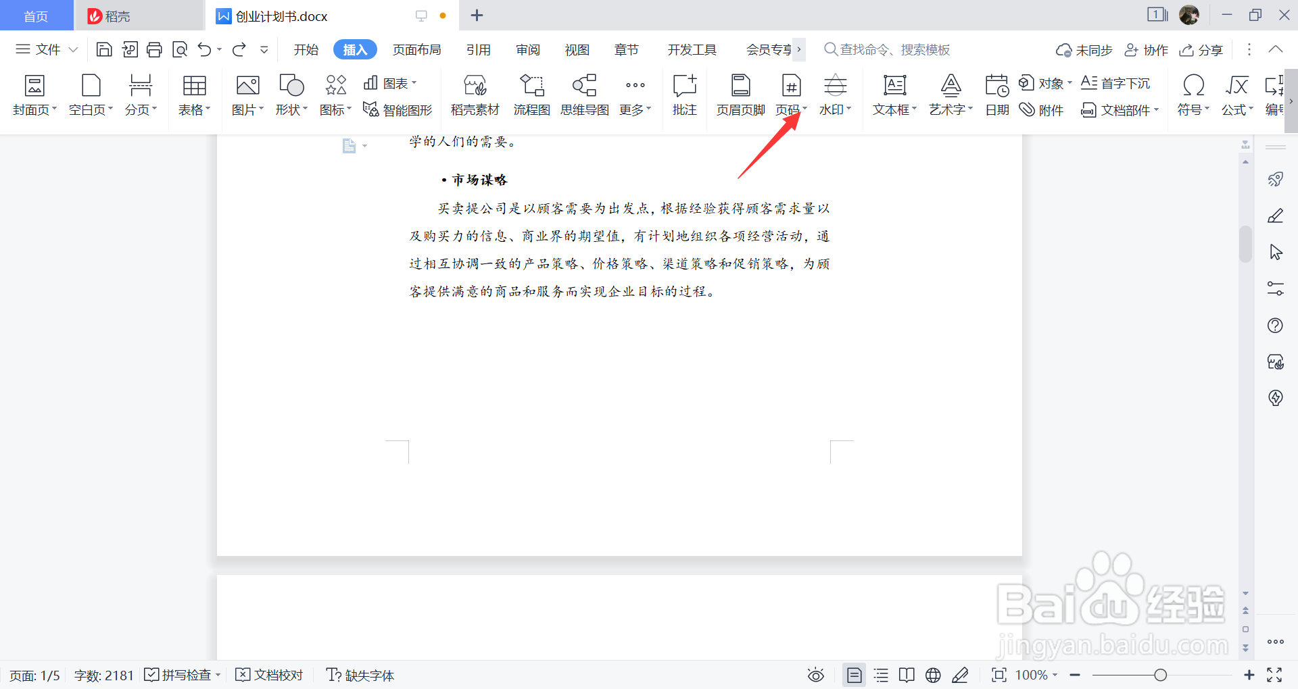
Task: Toggle spelling check 拼写检查 in status bar
Action: point(181,674)
